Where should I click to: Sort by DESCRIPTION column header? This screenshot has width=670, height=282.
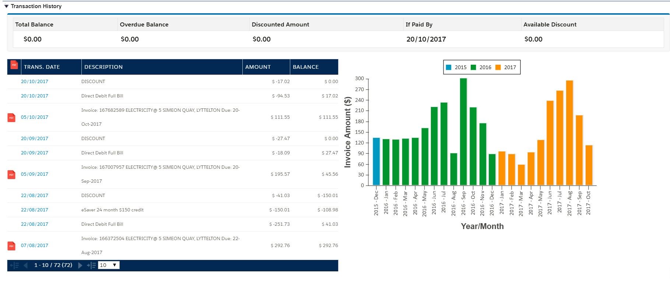click(x=104, y=67)
